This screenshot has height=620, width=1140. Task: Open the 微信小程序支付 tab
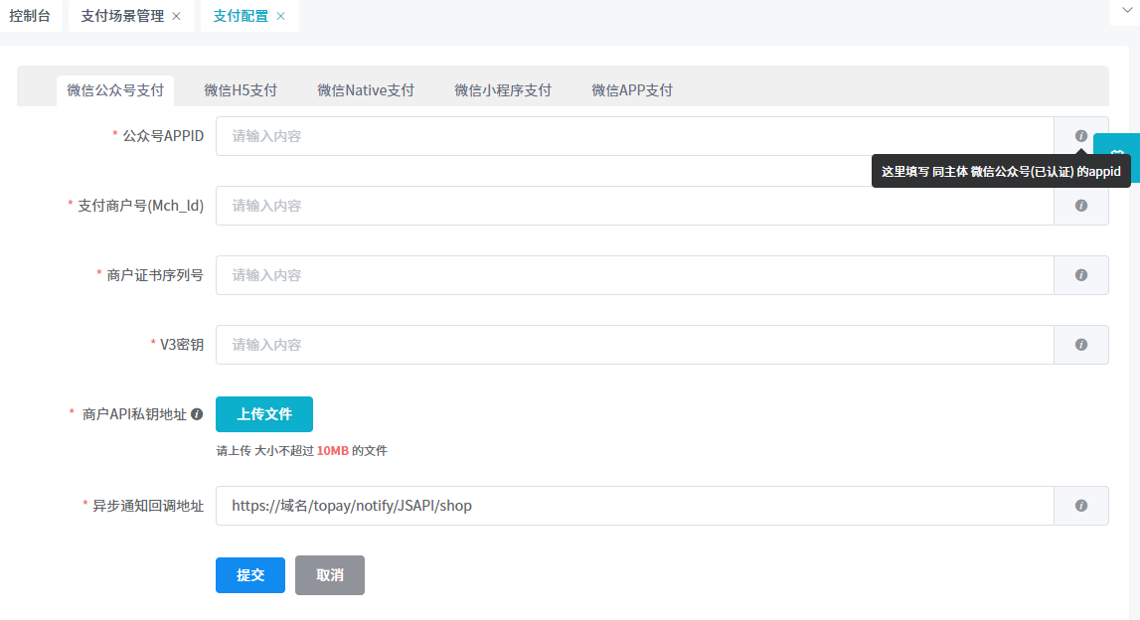(503, 90)
